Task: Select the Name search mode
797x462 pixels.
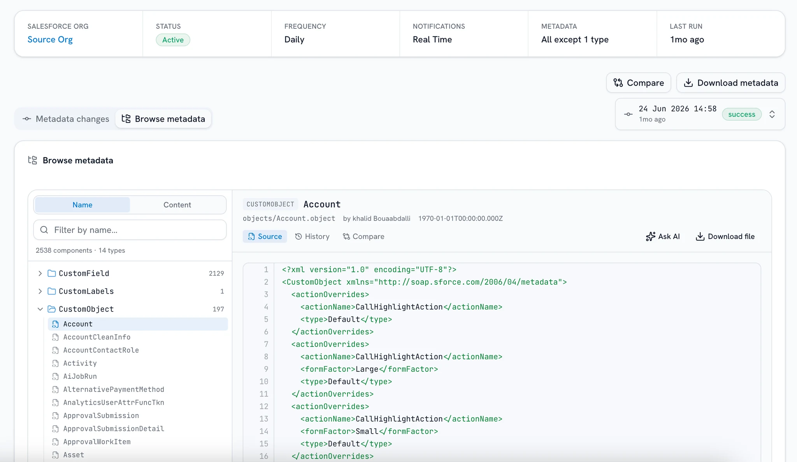Action: coord(82,205)
